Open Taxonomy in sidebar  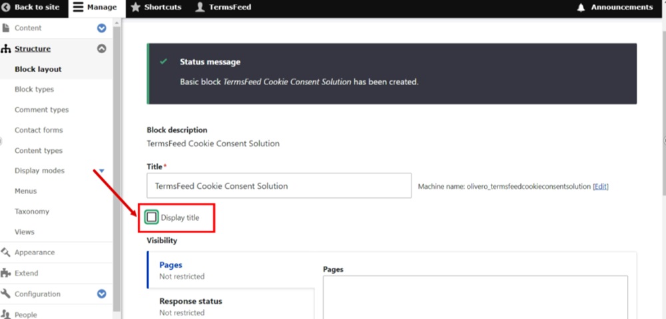(32, 211)
